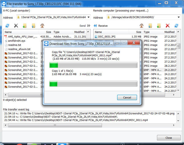Click the local list horizontal scroll left arrow
184x145 pixels.
pos(6,95)
